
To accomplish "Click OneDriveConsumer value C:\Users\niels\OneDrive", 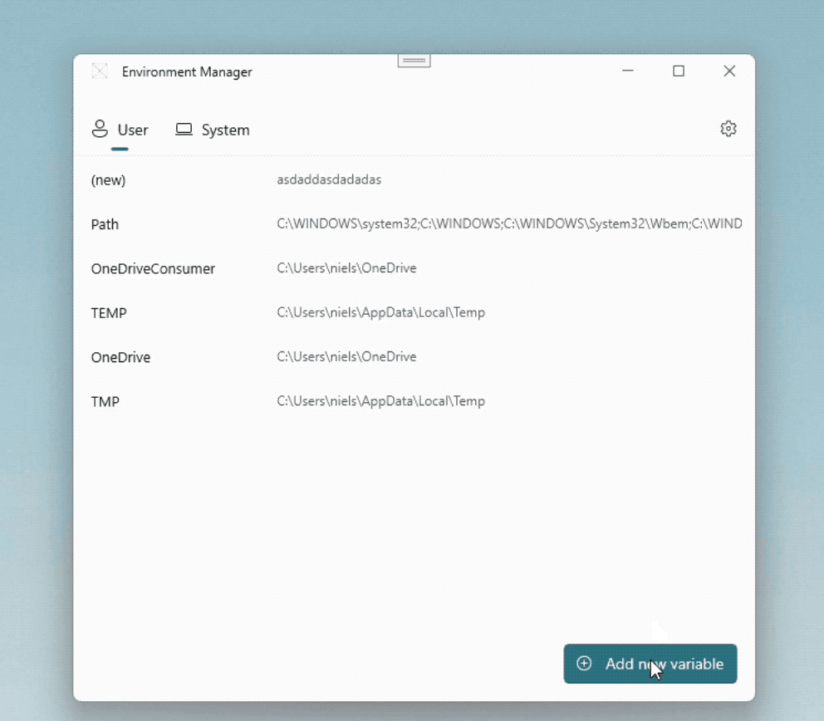I will click(x=346, y=268).
